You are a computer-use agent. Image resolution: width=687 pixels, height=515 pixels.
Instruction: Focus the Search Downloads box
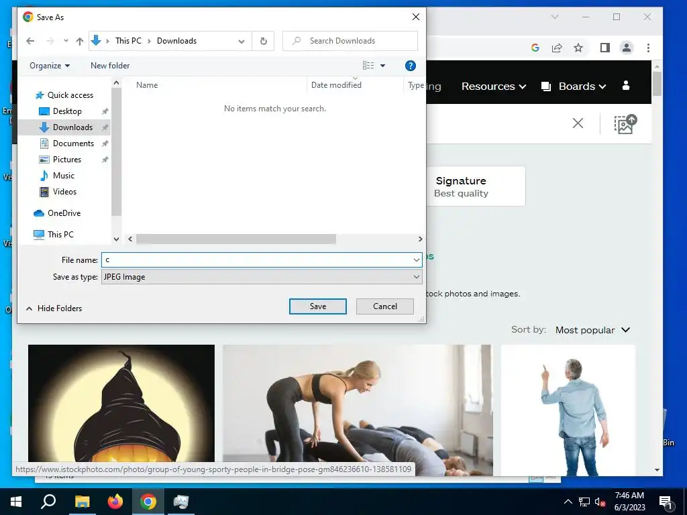[x=350, y=41]
